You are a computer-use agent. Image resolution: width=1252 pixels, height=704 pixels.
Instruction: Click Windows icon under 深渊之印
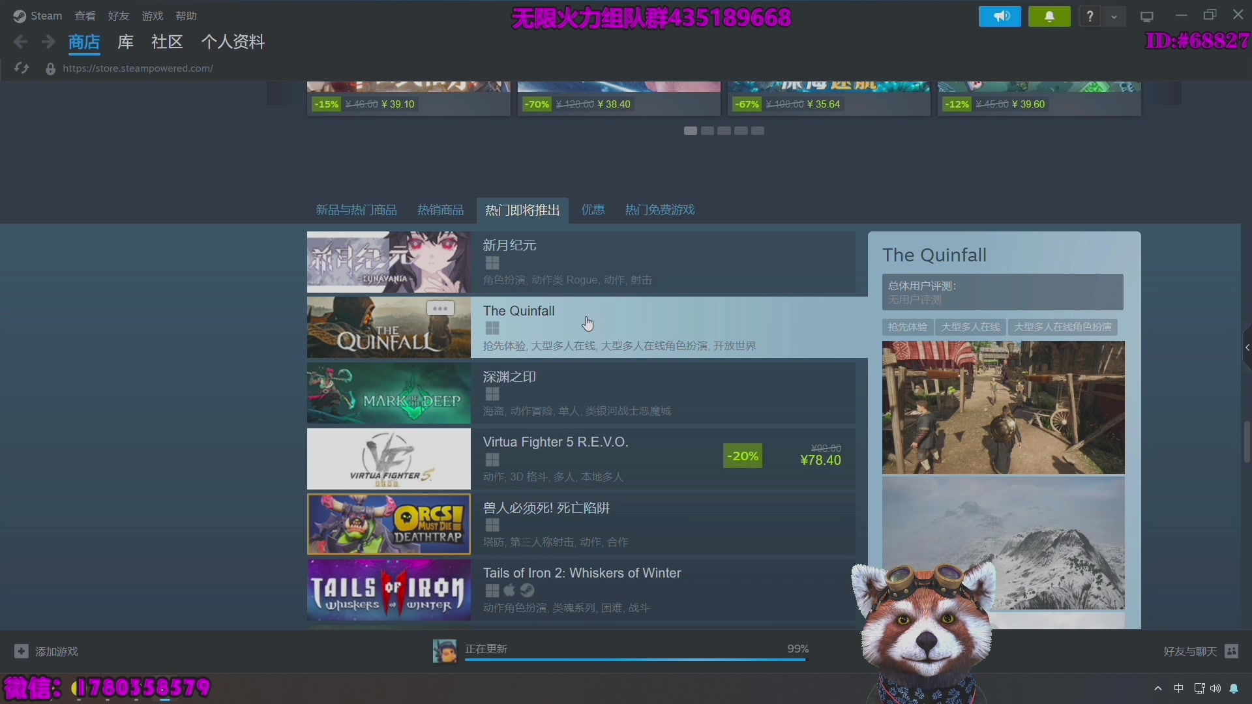coord(492,394)
